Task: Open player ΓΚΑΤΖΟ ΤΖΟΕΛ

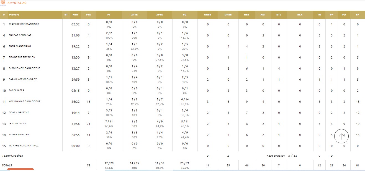Action: 18,123
